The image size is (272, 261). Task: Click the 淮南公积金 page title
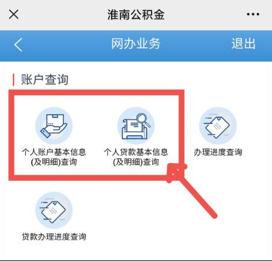point(136,14)
